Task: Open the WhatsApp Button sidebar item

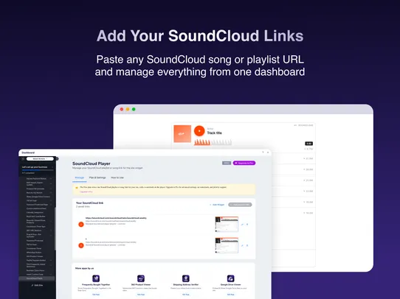Action: 34,253
